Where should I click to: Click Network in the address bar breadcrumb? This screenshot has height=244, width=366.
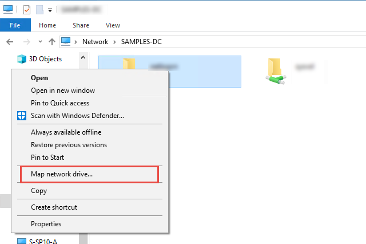pyautogui.click(x=96, y=42)
